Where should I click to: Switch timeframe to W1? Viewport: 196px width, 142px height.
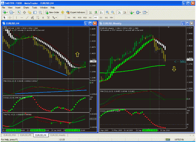[106, 18]
